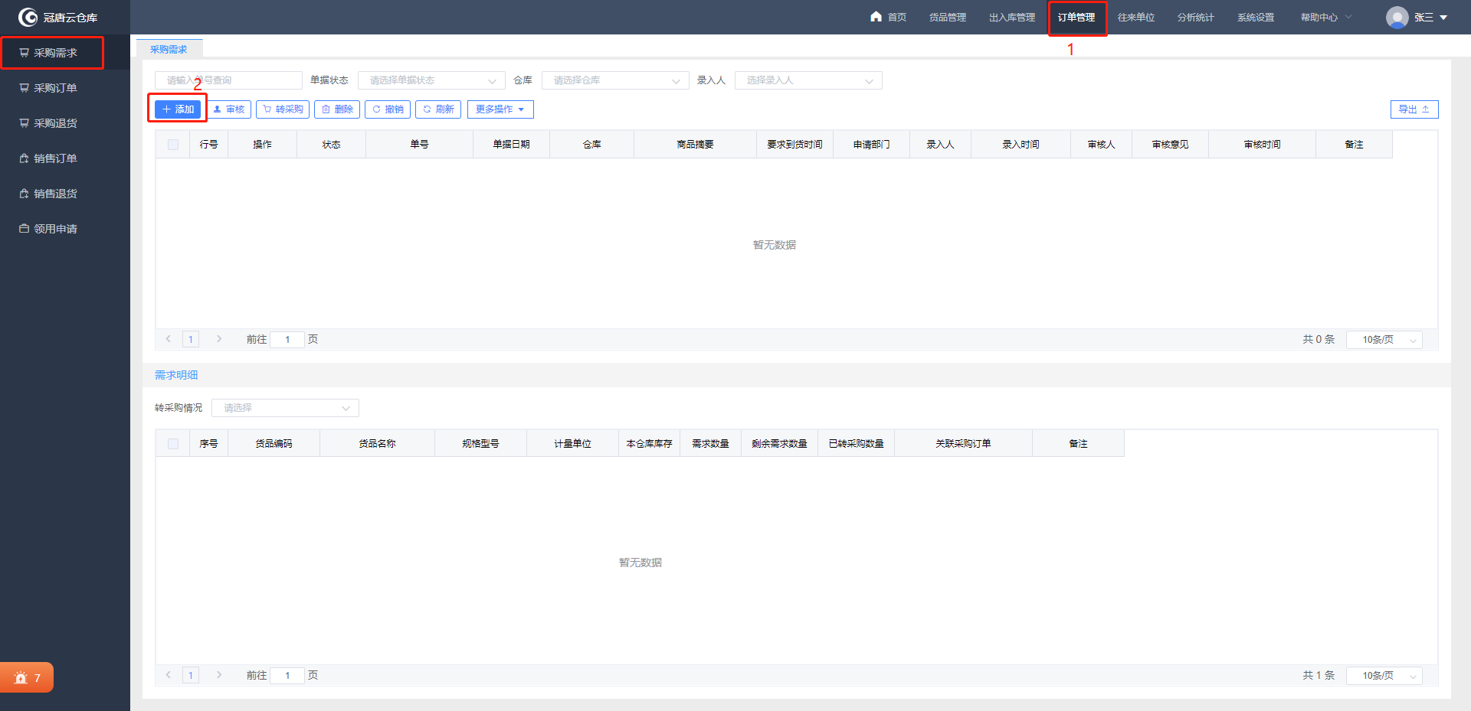This screenshot has height=711, width=1471.
Task: Open the 仓库 selection dropdown
Action: [615, 80]
